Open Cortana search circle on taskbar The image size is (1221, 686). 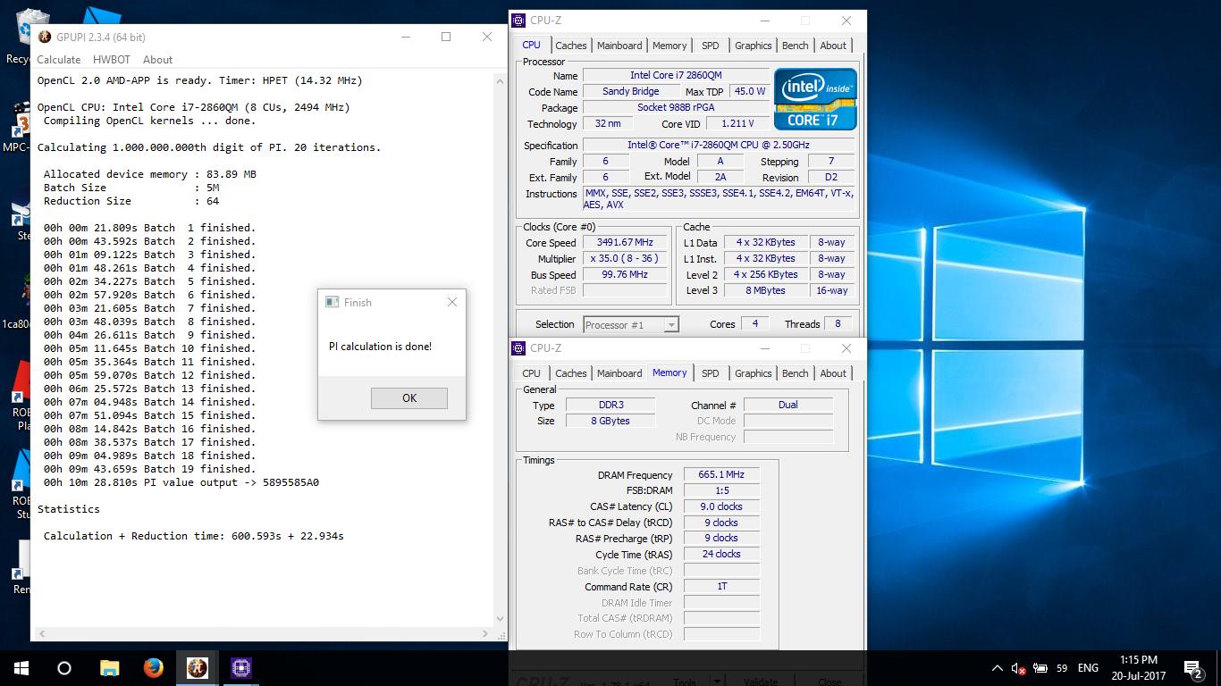point(64,667)
